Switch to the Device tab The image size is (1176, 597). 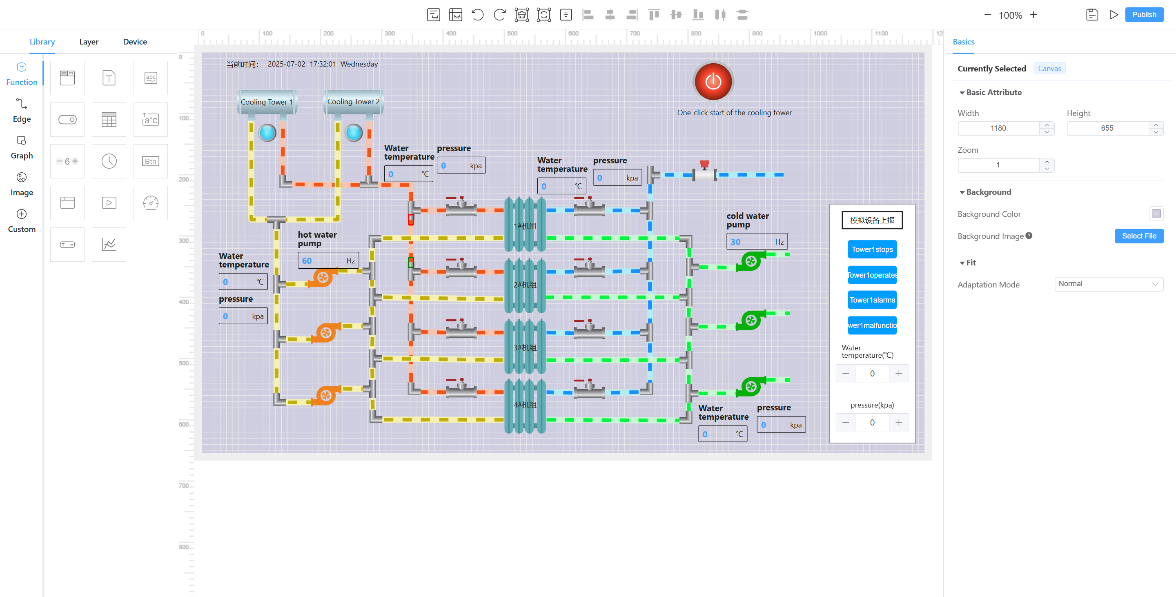[x=135, y=42]
